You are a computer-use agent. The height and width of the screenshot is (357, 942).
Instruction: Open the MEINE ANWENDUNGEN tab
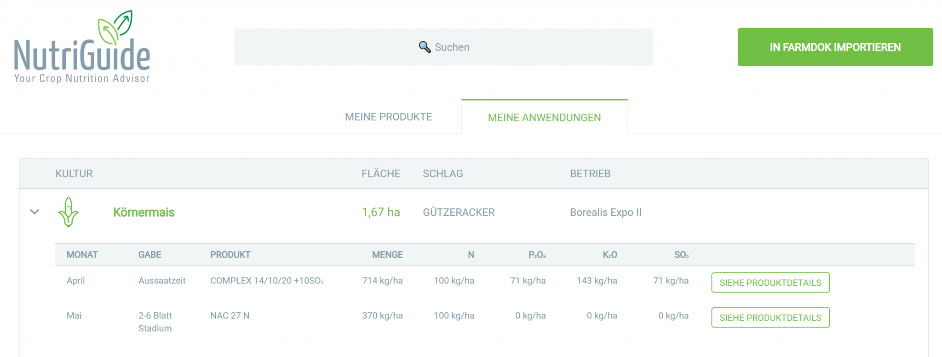[544, 117]
